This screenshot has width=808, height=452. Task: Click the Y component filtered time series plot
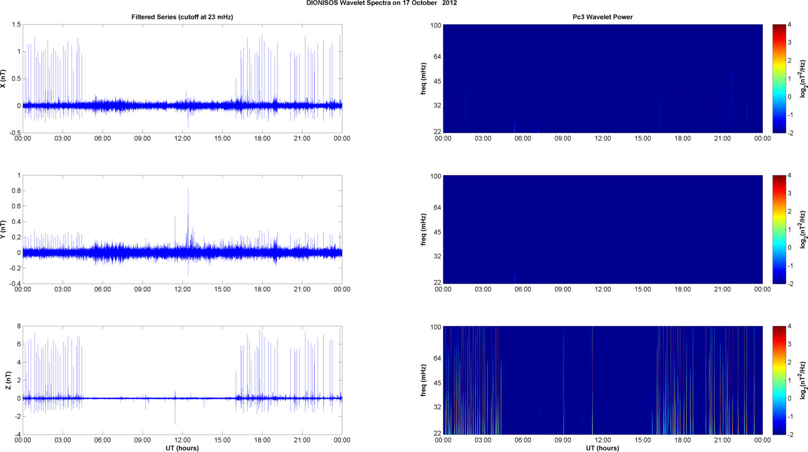point(182,230)
